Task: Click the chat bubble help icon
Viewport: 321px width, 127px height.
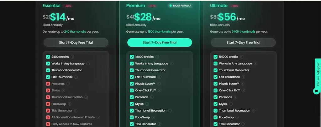Action: tap(317, 91)
